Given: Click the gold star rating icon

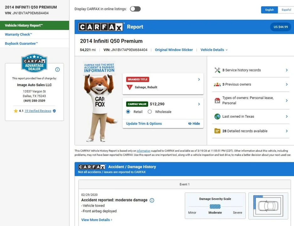Looking at the screenshot, I should coord(16,111).
